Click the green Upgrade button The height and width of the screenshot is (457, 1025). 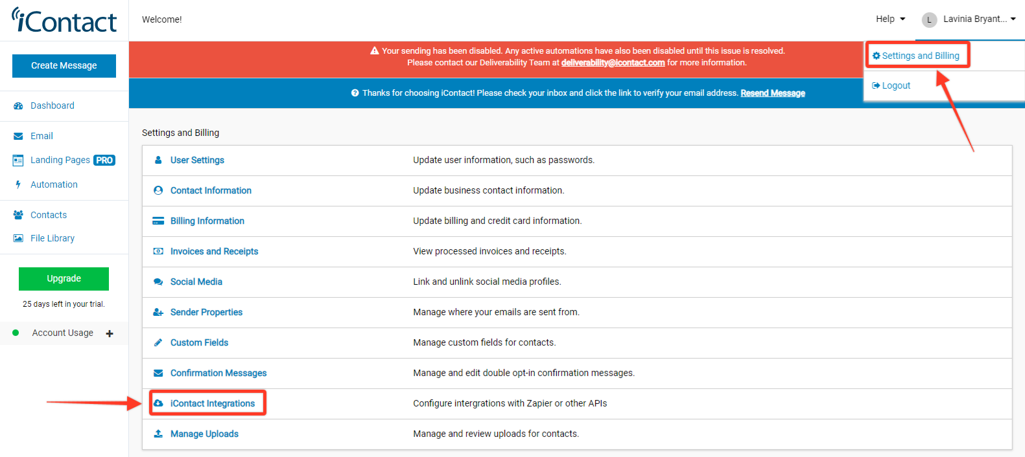pyautogui.click(x=64, y=279)
